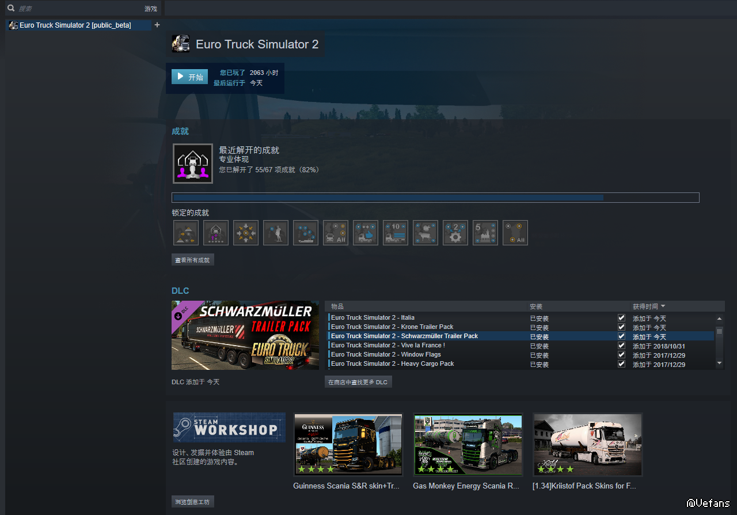Click the DLC list scroll-up arrow

click(x=719, y=319)
